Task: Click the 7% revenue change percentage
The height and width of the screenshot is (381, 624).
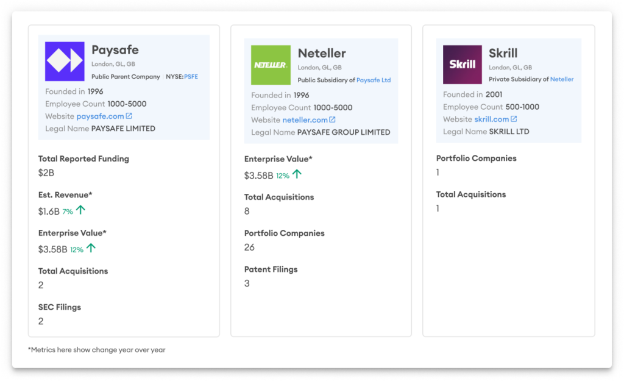Action: pos(68,212)
